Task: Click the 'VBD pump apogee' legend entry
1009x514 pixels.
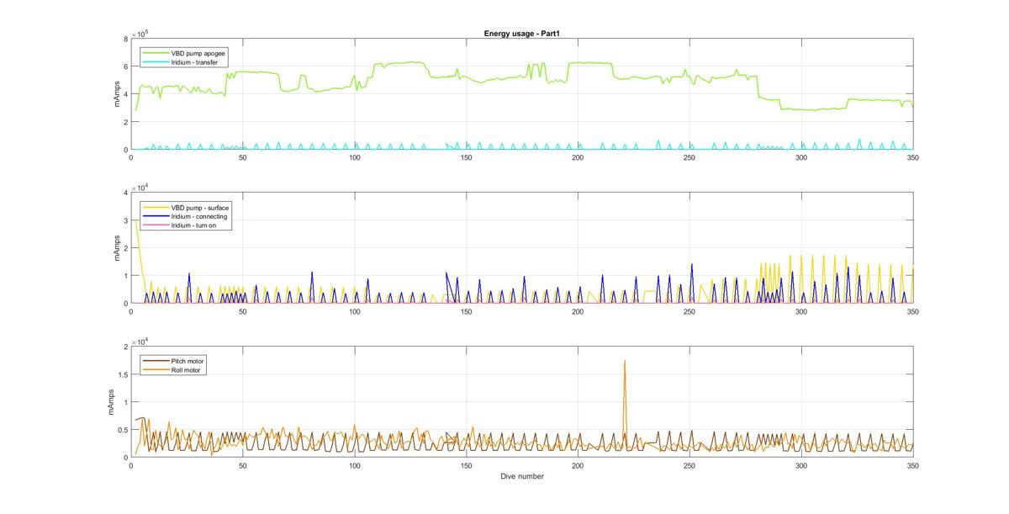Action: click(x=183, y=53)
